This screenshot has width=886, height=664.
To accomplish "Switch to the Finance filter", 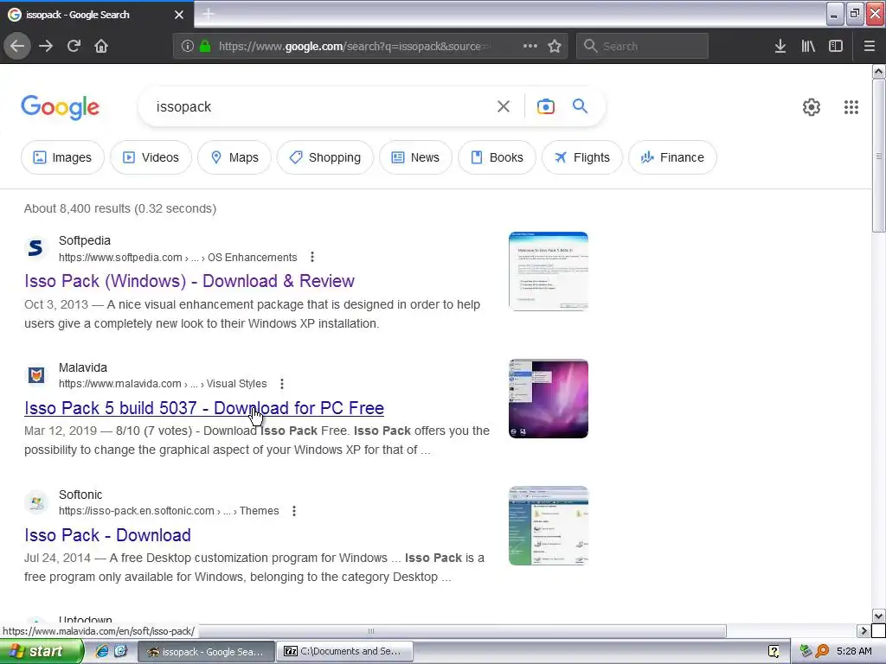I will pos(672,157).
